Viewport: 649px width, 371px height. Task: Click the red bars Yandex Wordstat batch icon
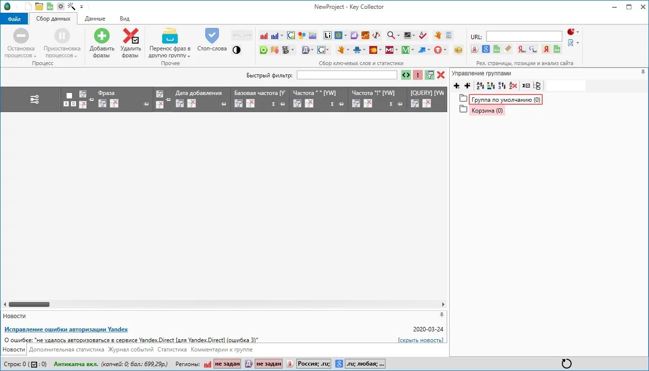coord(264,36)
